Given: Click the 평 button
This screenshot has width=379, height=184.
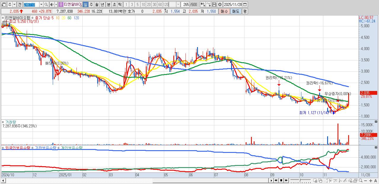Looking at the screenshot, I should click(x=245, y=11).
